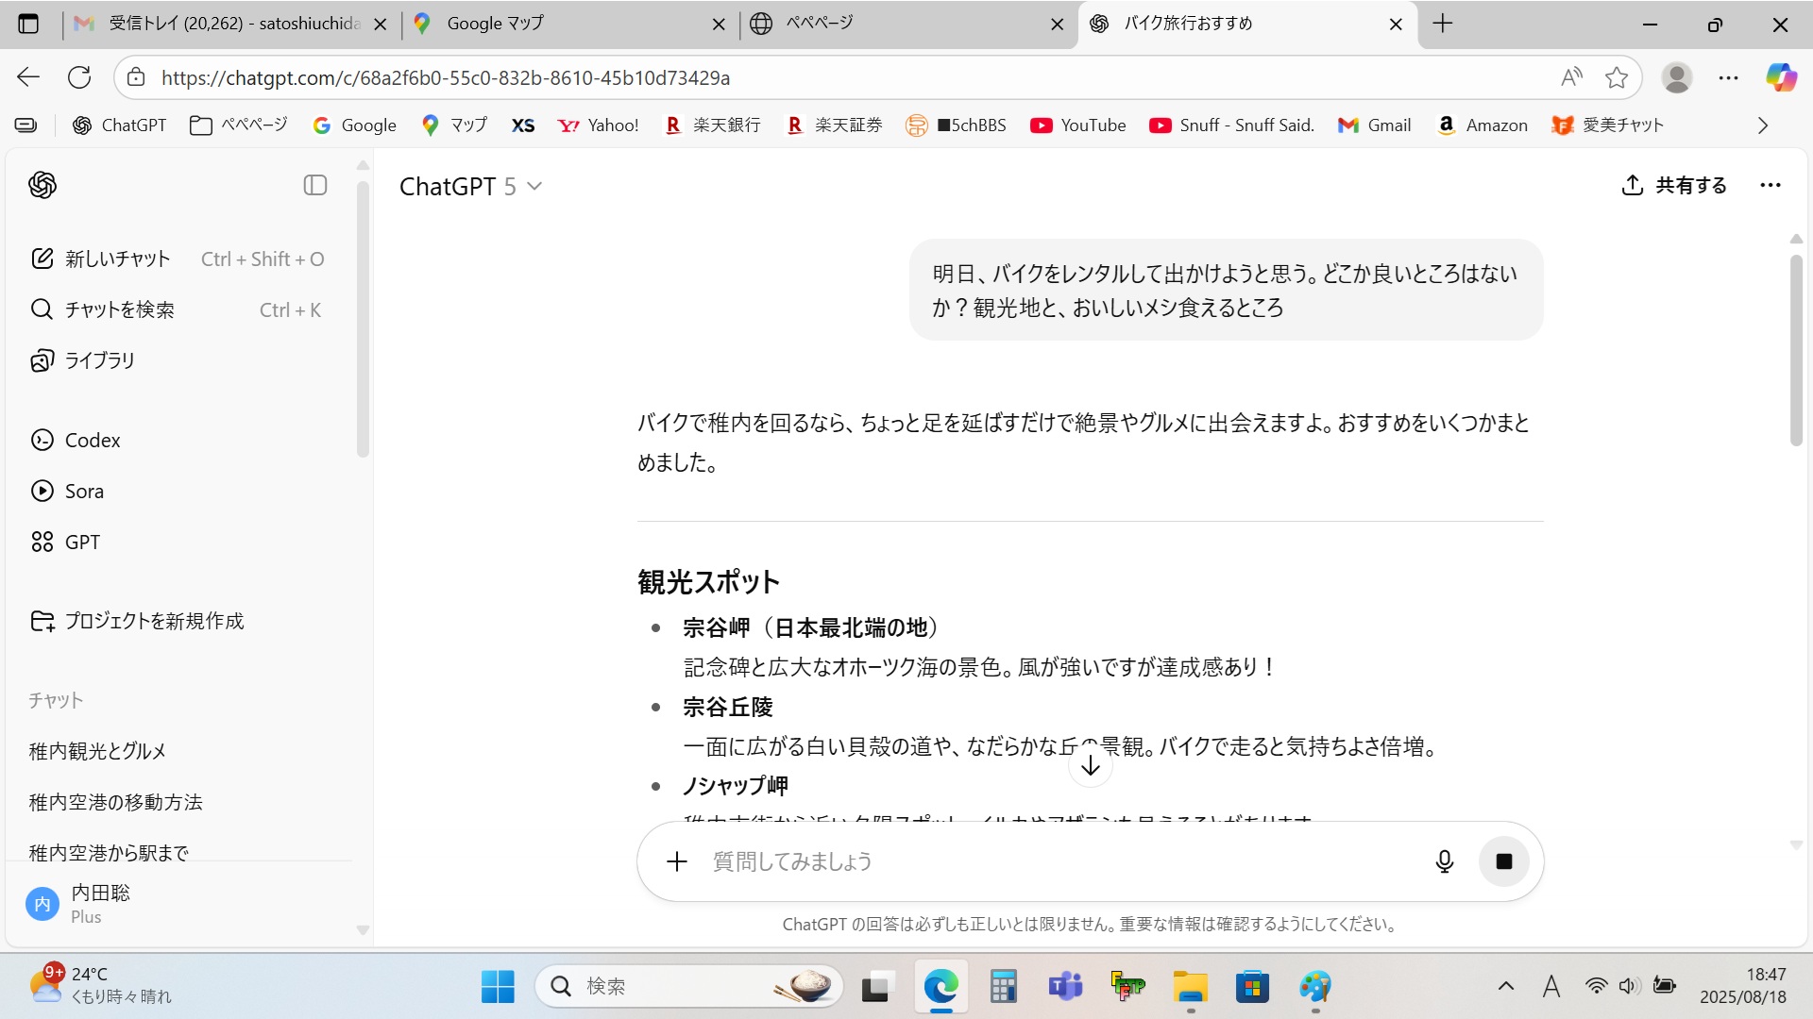Open the YouTube bookmark
This screenshot has width=1813, height=1019.
coord(1078,125)
